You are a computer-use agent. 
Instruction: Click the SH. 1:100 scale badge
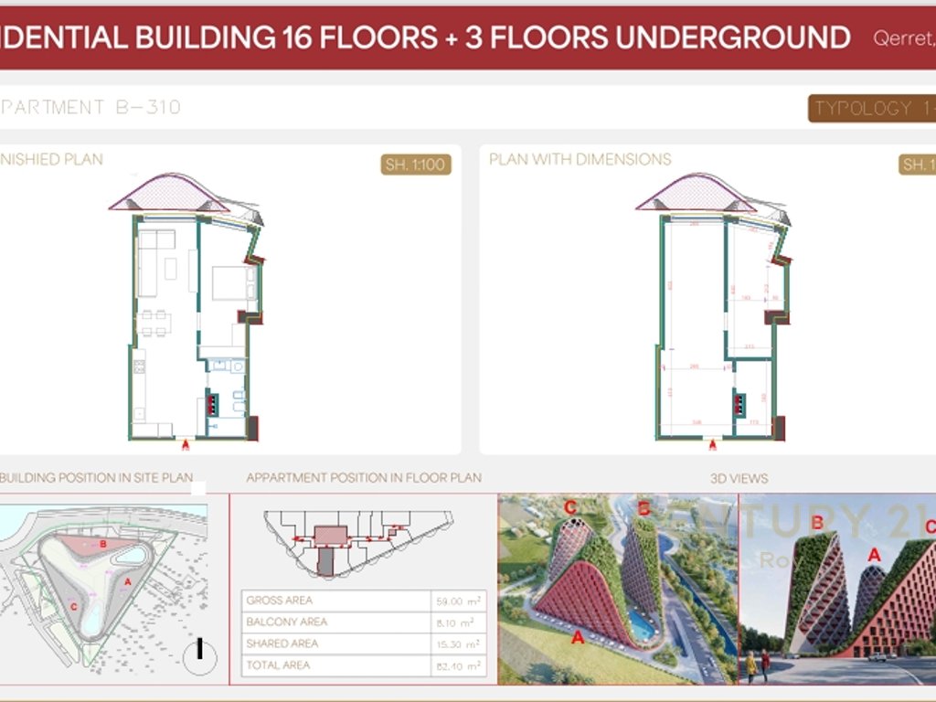tap(416, 165)
